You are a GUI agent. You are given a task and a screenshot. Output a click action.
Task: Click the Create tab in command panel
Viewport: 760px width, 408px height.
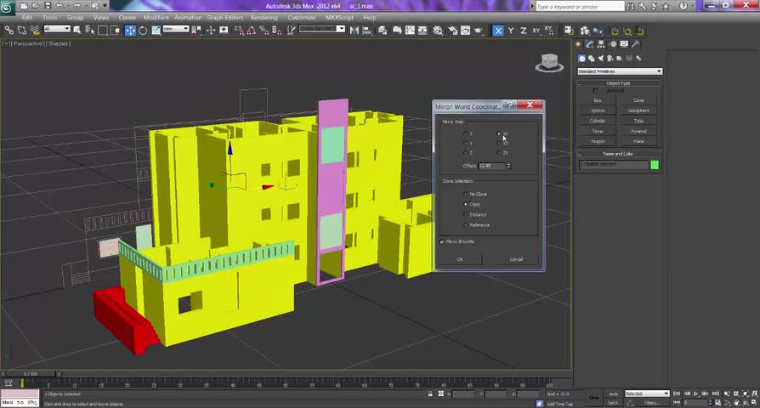[579, 44]
